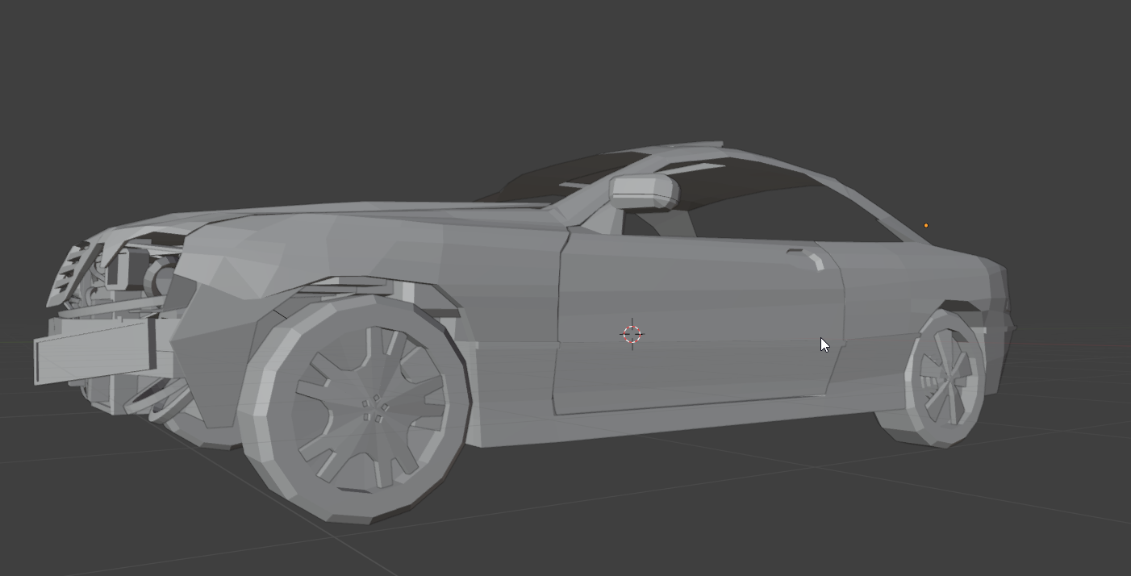Click the coiled hose under the bumper
This screenshot has height=576, width=1131.
pyautogui.click(x=161, y=399)
